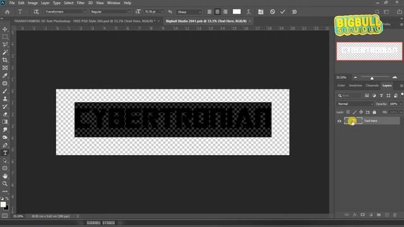Switch to the TRANSFORMERS 3D Text document tab
404x227 pixels.
click(x=85, y=21)
